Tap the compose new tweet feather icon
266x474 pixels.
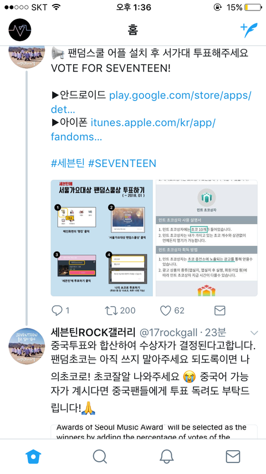(x=249, y=30)
